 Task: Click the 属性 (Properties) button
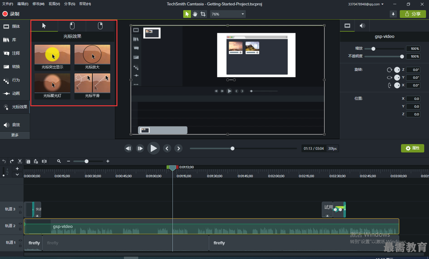point(413,148)
